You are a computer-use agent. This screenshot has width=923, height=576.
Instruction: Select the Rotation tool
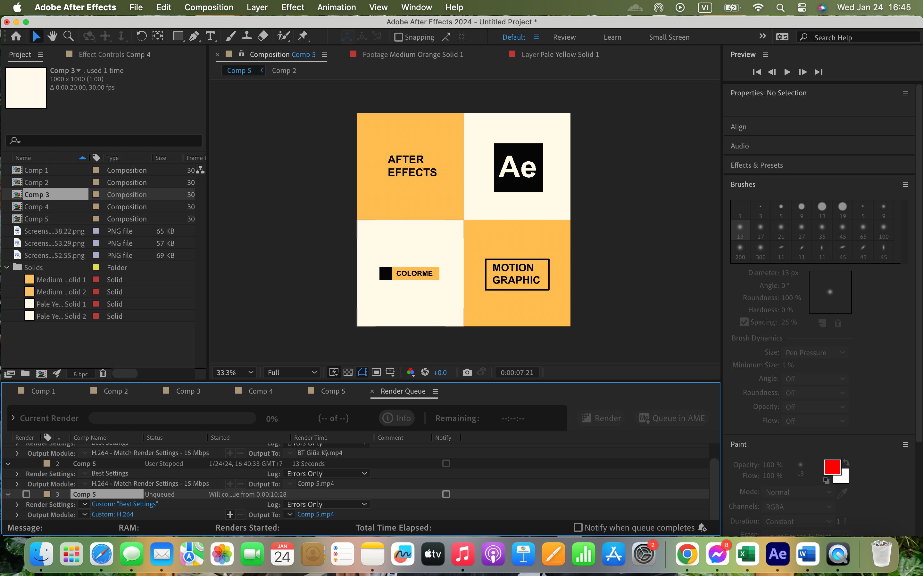141,36
